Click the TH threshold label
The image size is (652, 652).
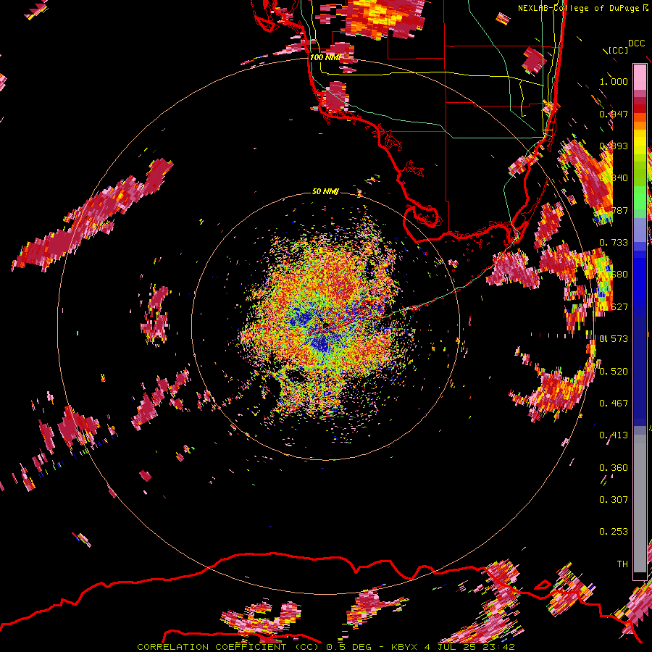pos(622,564)
